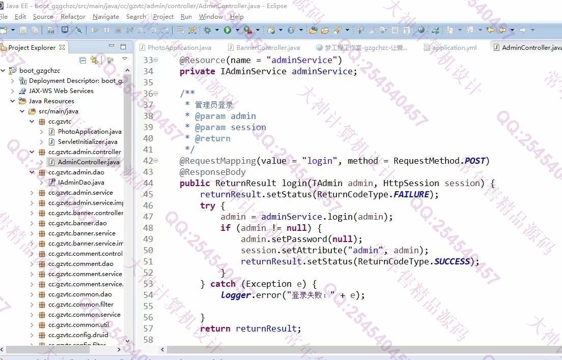Select IAdminDao.java in the tree

[x=81, y=183]
